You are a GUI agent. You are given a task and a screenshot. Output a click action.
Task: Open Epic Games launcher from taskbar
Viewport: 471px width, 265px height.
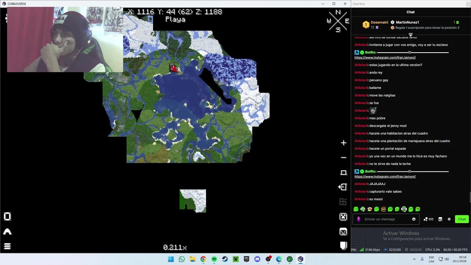247,259
